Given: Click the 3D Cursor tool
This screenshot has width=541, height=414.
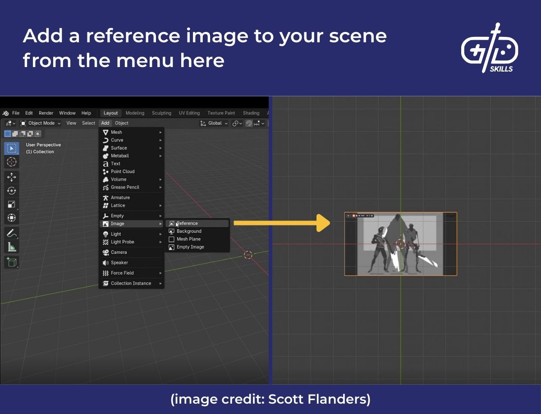Looking at the screenshot, I should click(x=11, y=162).
